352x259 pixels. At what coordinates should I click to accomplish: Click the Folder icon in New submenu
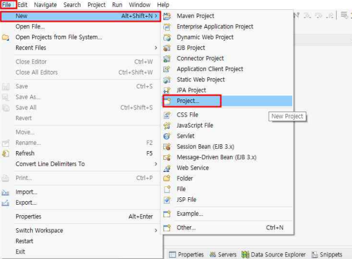tap(167, 178)
